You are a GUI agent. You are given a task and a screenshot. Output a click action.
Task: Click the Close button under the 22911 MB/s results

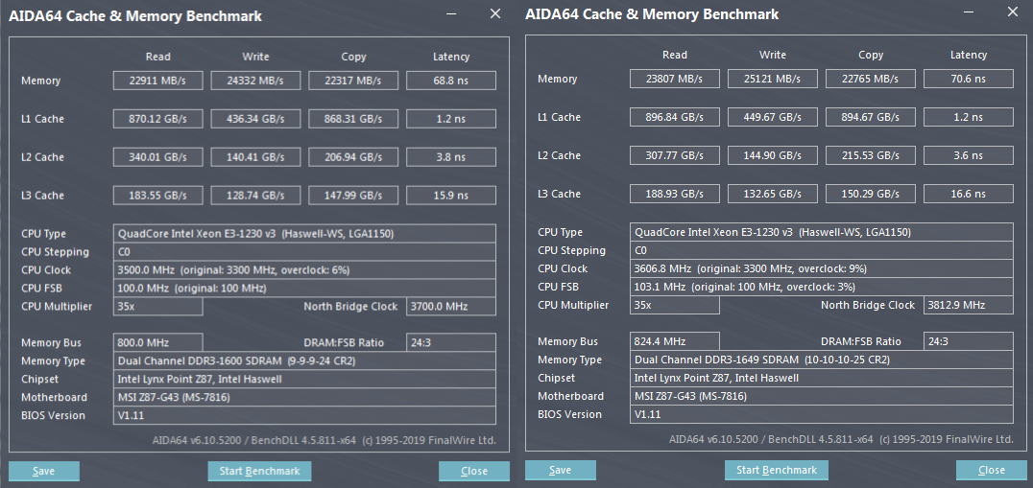click(x=474, y=471)
